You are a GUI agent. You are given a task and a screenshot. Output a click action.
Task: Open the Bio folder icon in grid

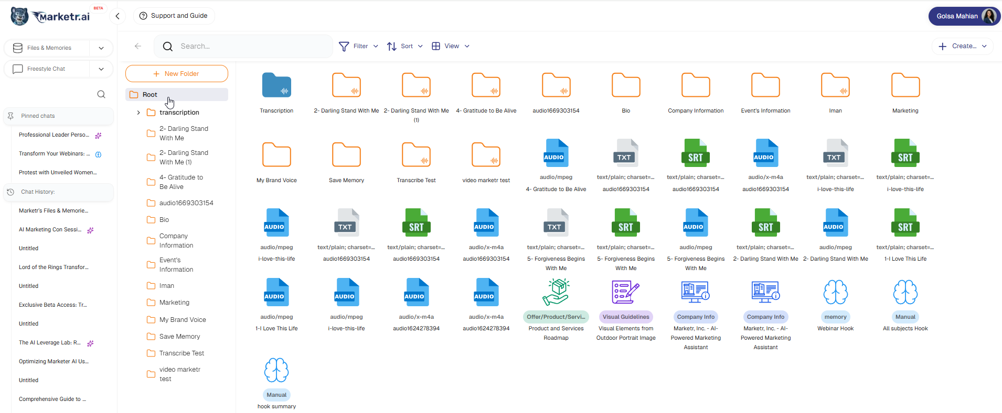coord(626,85)
